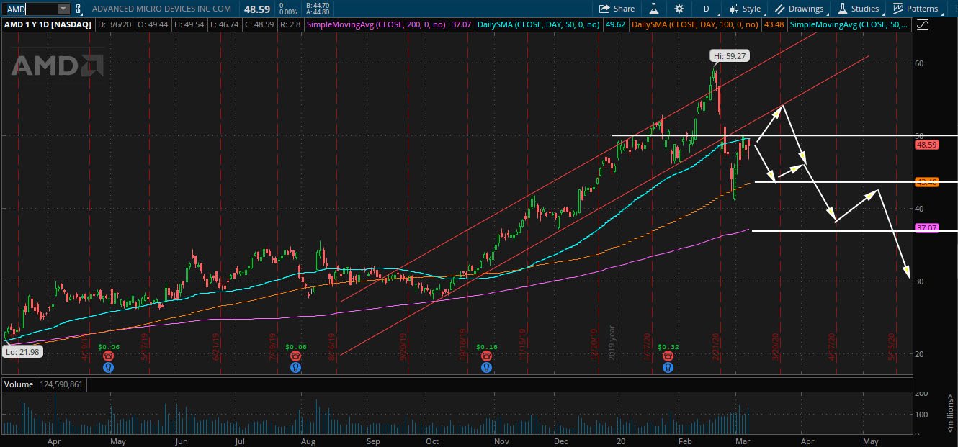
Task: Click the orange 43.48 SMA value tag
Action: [926, 182]
